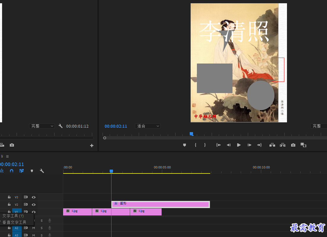327x237 pixels.
Task: Export frame from Source Monitor camera icon
Action: tap(12, 145)
